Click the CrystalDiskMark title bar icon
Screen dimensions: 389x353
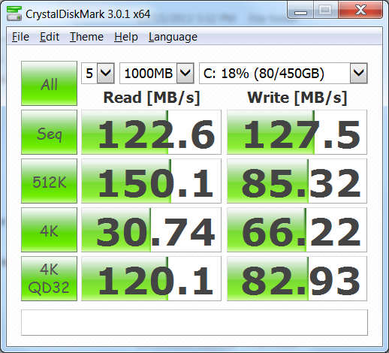[x=14, y=14]
